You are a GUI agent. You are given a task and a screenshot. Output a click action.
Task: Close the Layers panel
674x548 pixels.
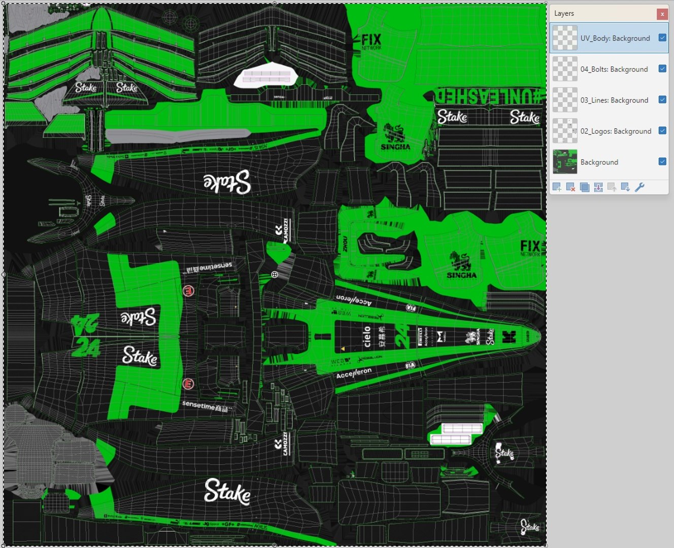662,14
